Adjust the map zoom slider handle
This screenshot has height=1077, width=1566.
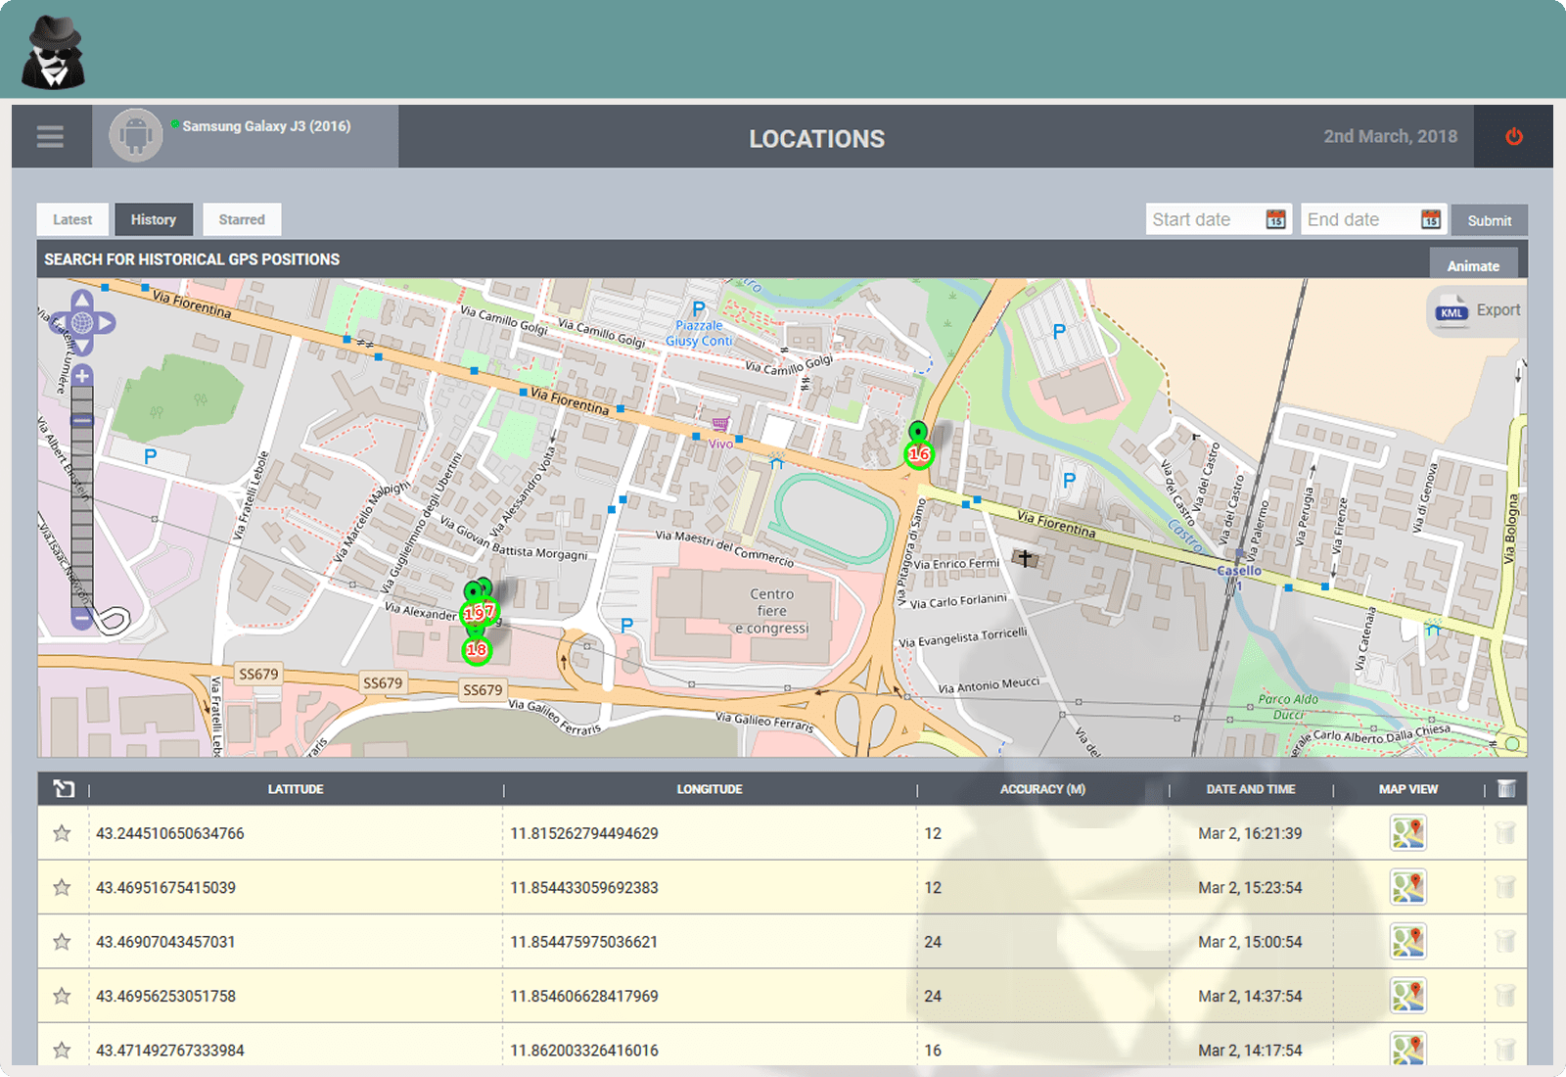tap(80, 419)
